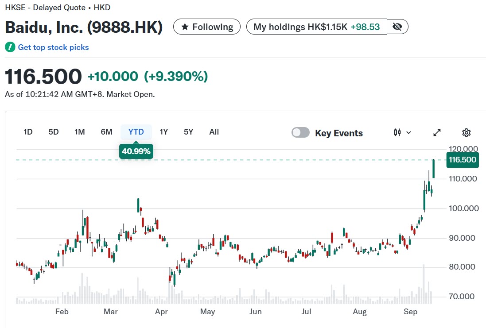
Task: Select the 5D time range
Action: (53, 132)
